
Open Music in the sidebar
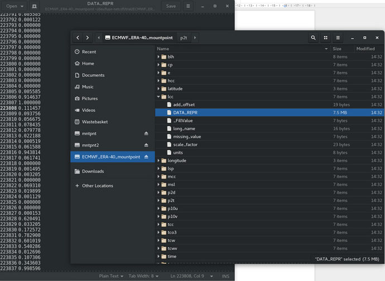[113, 87]
